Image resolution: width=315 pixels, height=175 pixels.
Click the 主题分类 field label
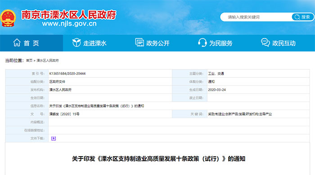(x=196, y=73)
